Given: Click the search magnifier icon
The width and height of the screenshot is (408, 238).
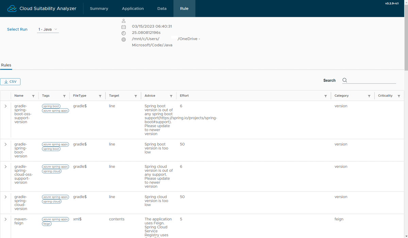Looking at the screenshot, I should click(x=345, y=80).
